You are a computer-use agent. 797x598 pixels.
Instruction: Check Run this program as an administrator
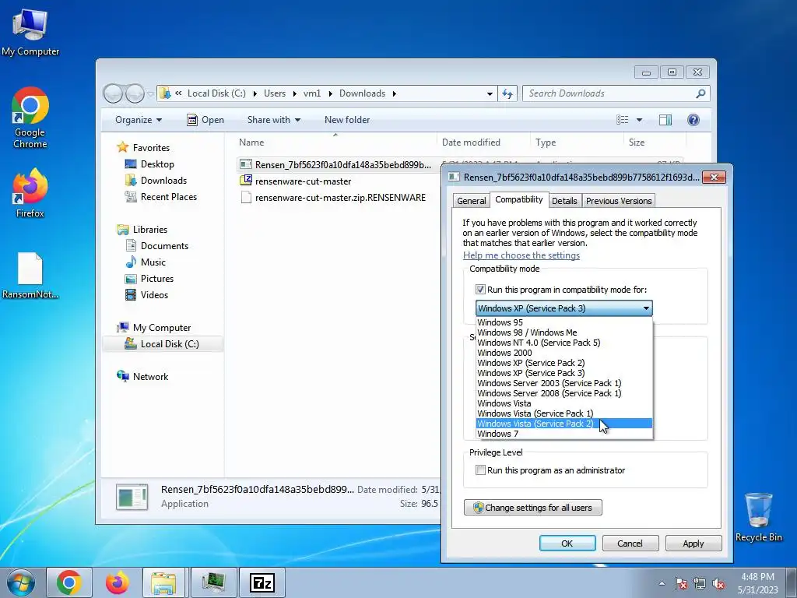480,470
